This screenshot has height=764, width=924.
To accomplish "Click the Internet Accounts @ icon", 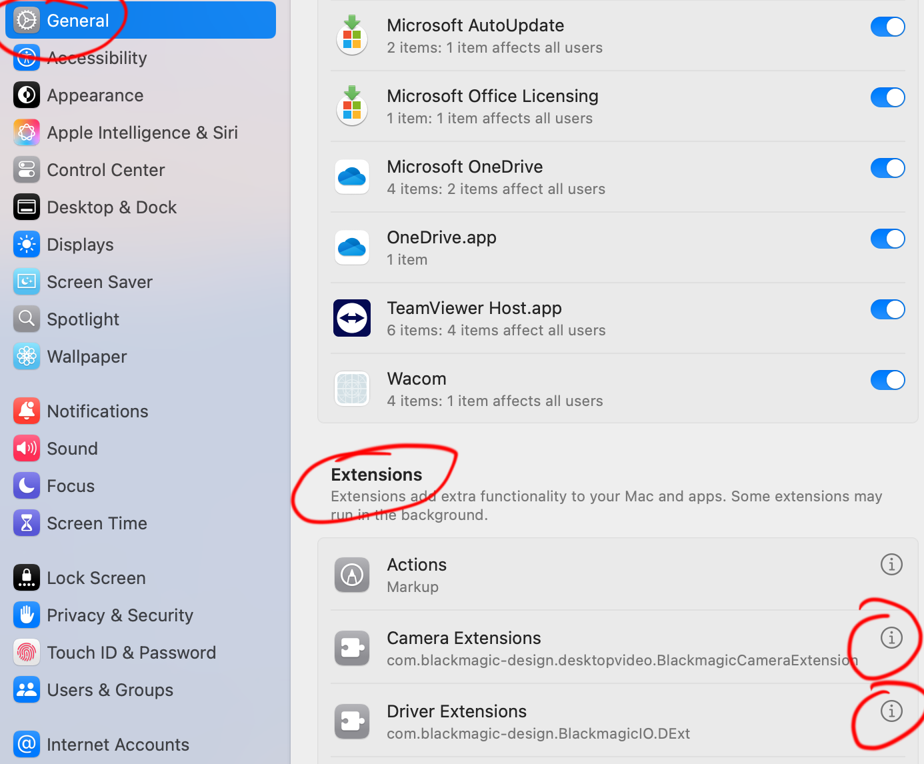I will [27, 745].
